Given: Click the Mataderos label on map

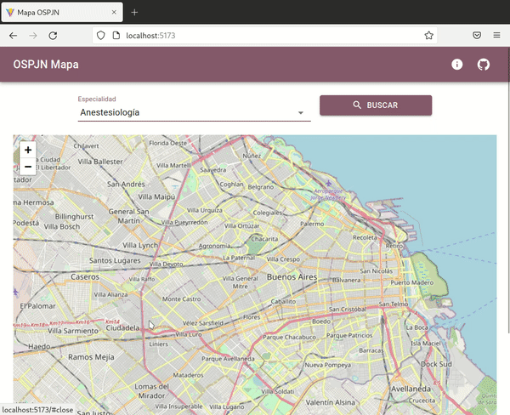Looking at the screenshot, I should (x=188, y=375).
